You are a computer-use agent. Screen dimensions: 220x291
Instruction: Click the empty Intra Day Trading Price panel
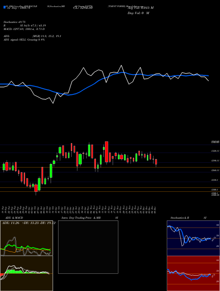tap(88, 247)
